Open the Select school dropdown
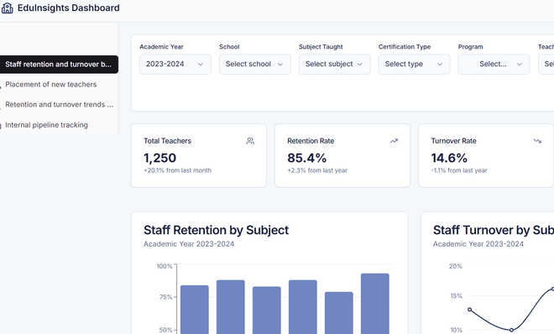This screenshot has width=554, height=334. (x=254, y=64)
